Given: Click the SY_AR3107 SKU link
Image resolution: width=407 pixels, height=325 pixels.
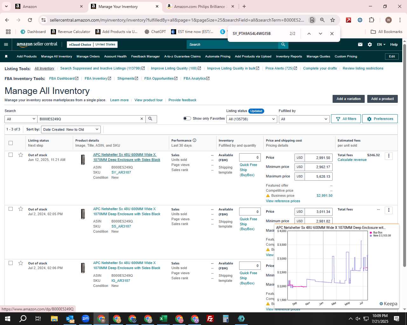Looking at the screenshot, I should [121, 172].
